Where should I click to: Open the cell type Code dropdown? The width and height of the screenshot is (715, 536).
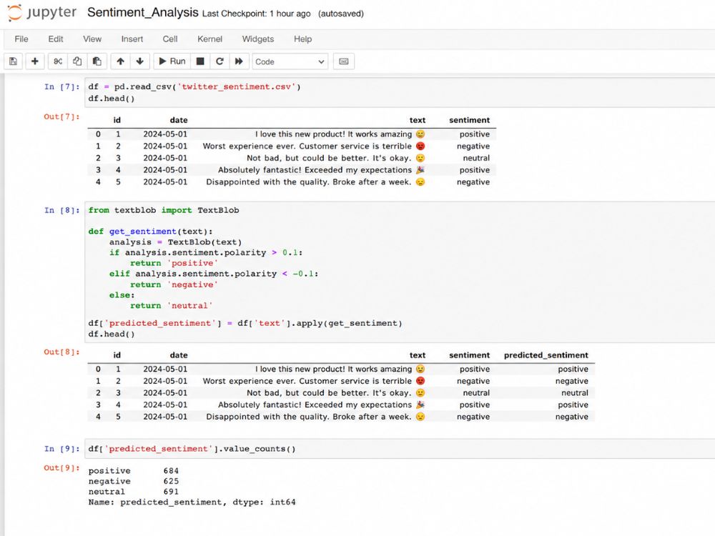click(290, 61)
